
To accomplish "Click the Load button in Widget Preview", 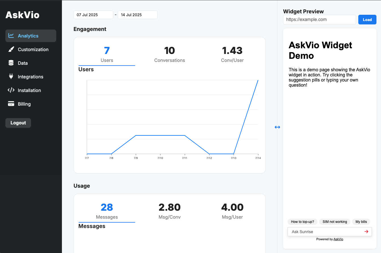I will 367,20.
